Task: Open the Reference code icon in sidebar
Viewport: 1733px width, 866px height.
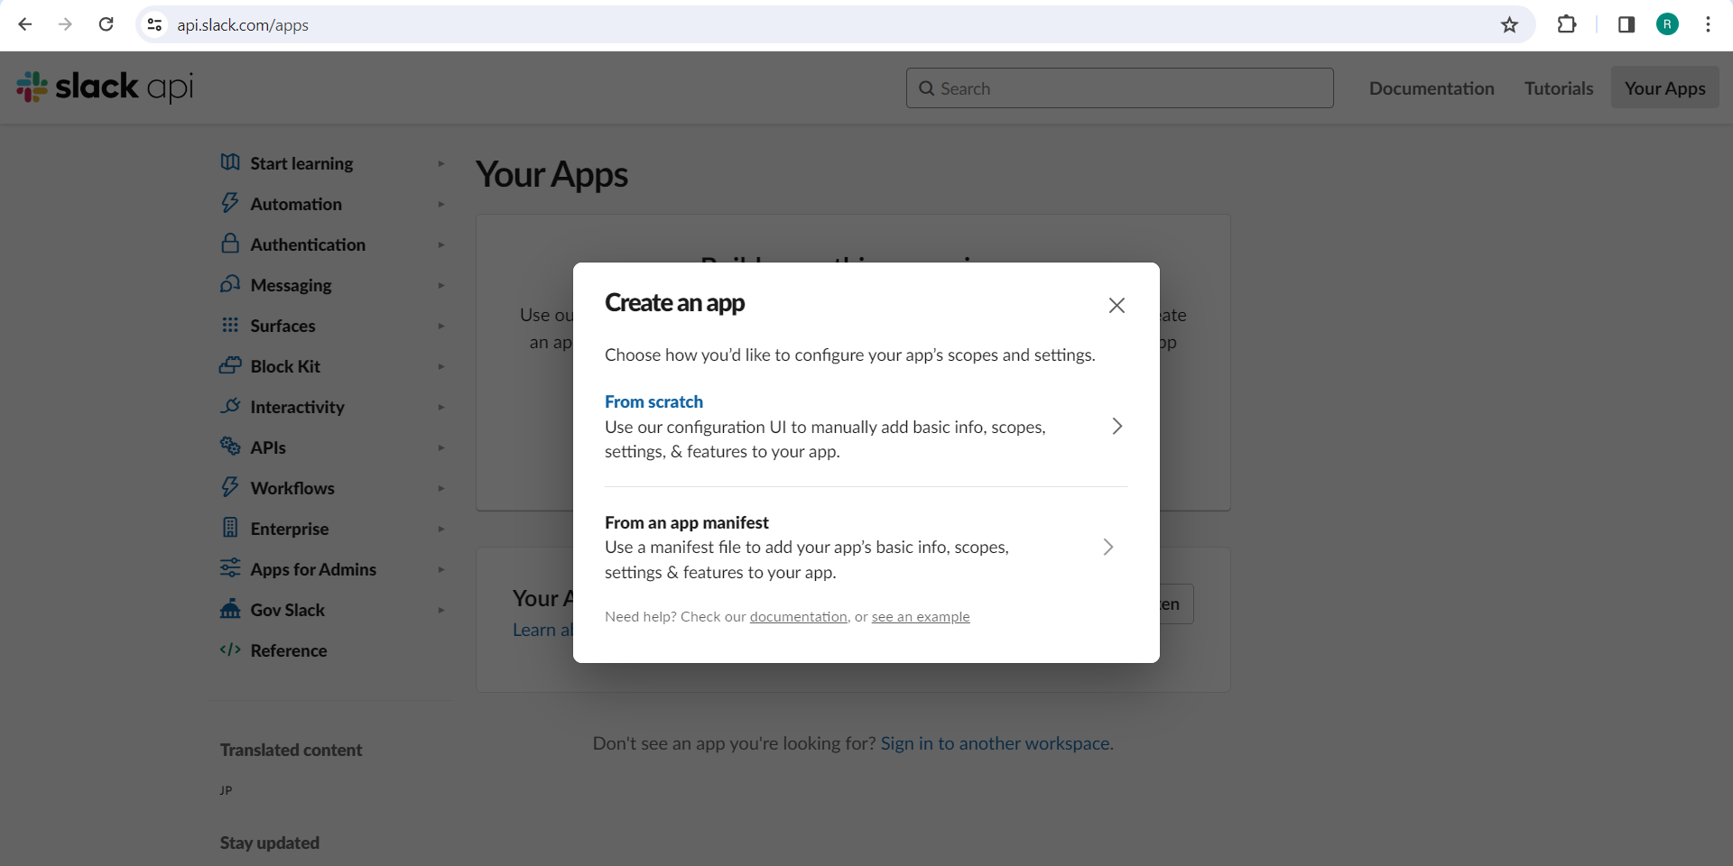Action: pos(230,650)
